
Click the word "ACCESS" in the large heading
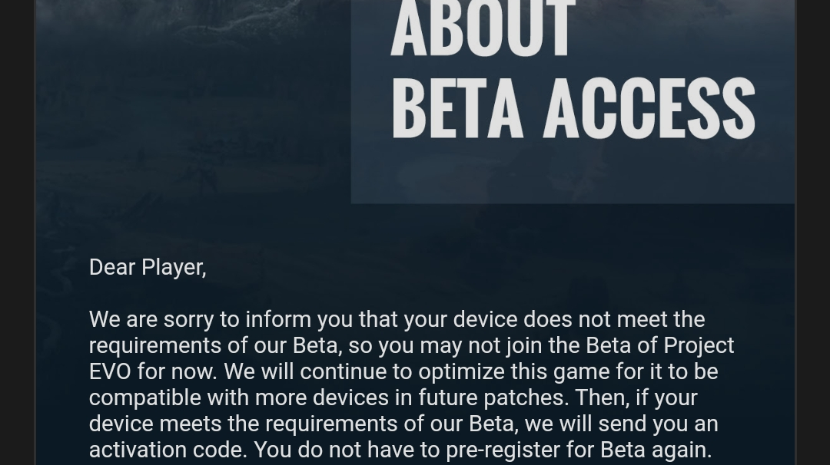coord(649,108)
